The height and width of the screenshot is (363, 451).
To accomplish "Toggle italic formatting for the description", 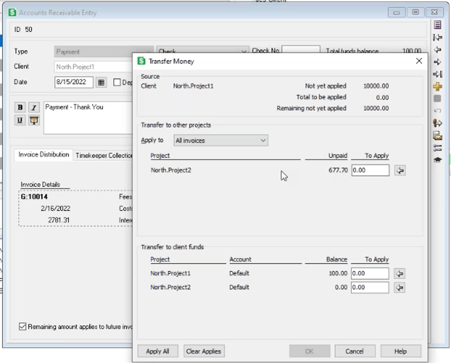I will pos(33,108).
